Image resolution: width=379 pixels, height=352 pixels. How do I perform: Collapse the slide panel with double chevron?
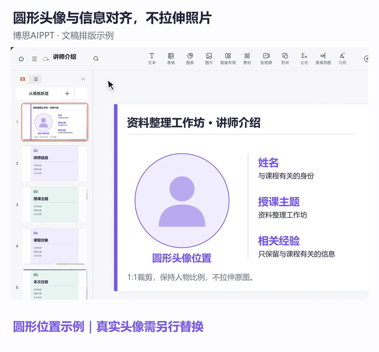click(83, 79)
